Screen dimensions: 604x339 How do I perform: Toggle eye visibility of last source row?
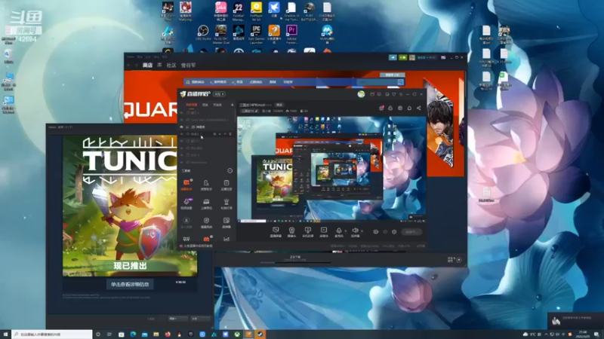tap(182, 162)
